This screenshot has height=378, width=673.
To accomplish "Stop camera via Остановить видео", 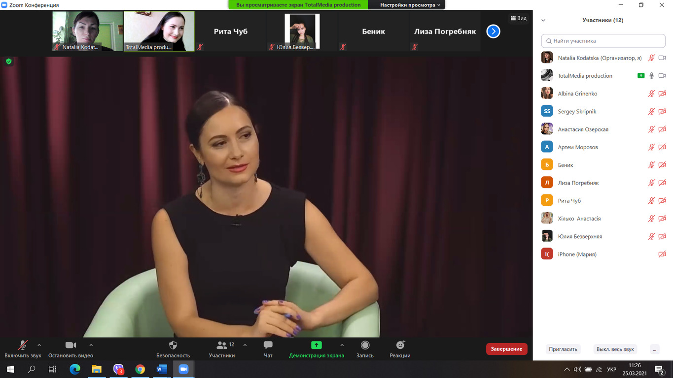I will [x=71, y=349].
